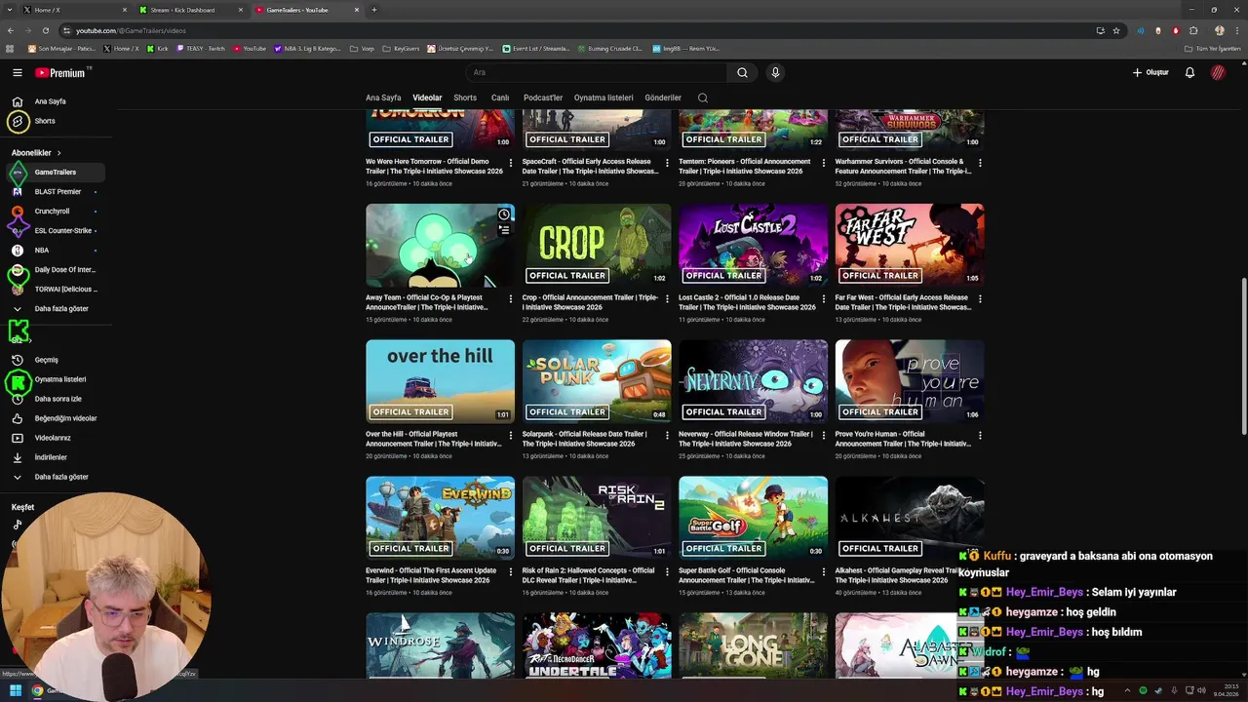Open options for Risk of Rain 2 video

coord(667,573)
